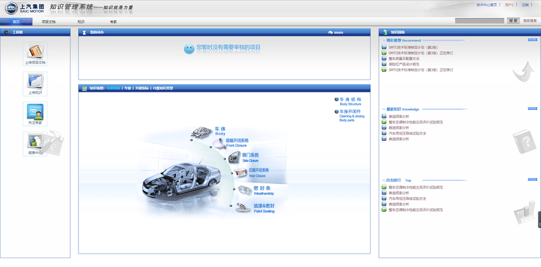Click the smiley face icon
The image size is (541, 267).
coord(189,49)
